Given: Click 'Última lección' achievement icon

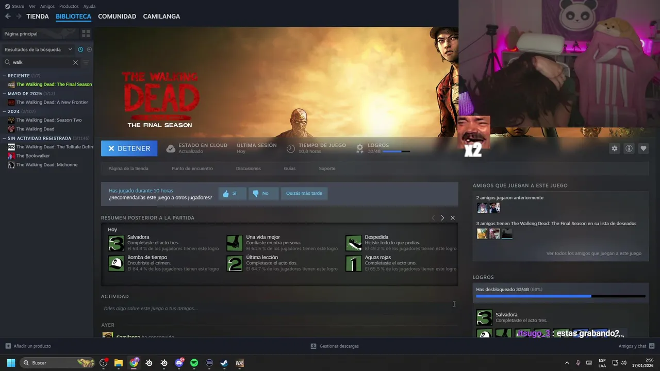Looking at the screenshot, I should (x=235, y=263).
